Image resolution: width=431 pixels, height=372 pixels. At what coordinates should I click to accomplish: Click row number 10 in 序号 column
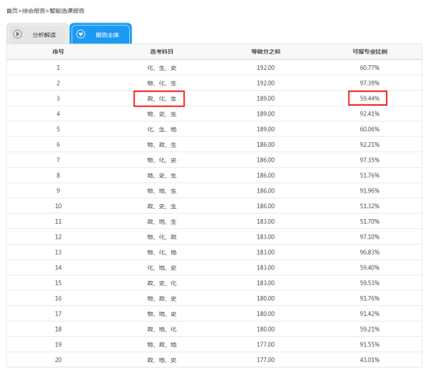58,206
